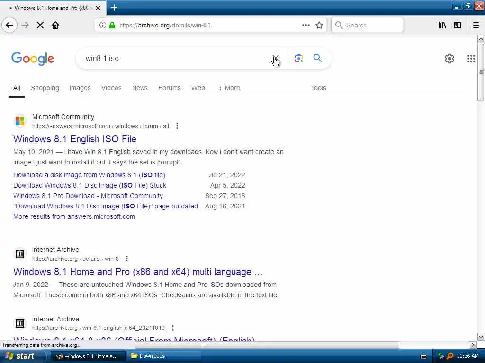Open More results from answers.microsoft.com
Screen dimensions: 485x363
(74, 216)
